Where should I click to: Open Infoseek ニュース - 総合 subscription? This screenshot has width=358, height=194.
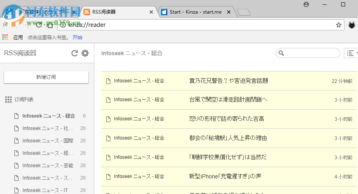[x=49, y=116]
